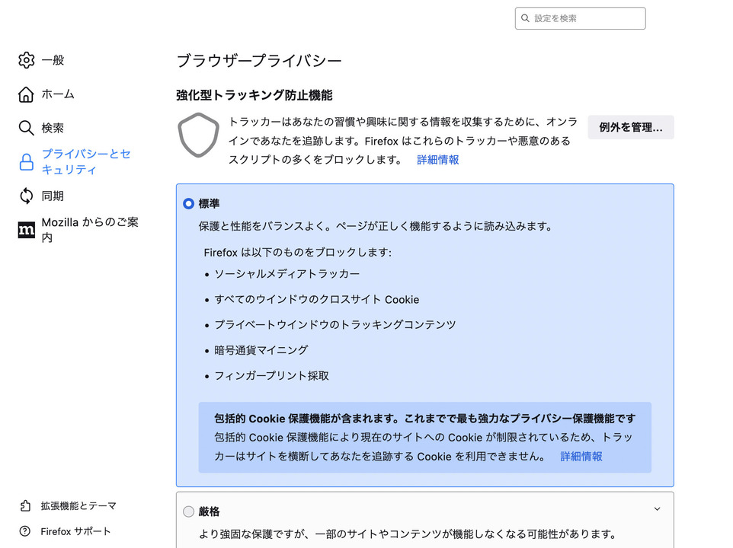Click the shield tracking protection icon
This screenshot has width=733, height=548.
pos(198,135)
